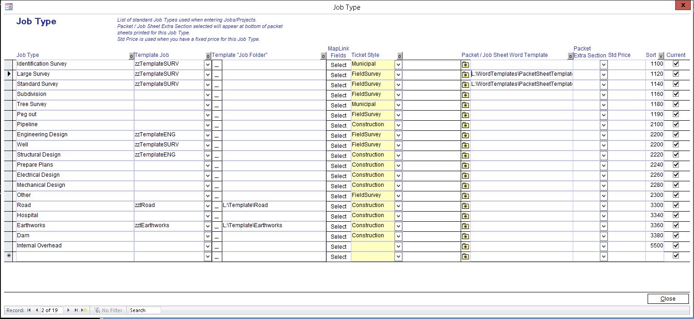Toggle Current checkbox for Tree Survey
Image resolution: width=694 pixels, height=319 pixels.
676,104
